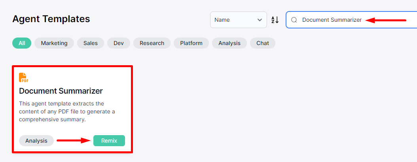
Task: Select the All filter tab
Action: click(x=22, y=43)
